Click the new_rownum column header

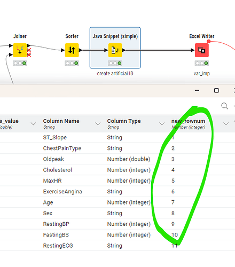188,121
